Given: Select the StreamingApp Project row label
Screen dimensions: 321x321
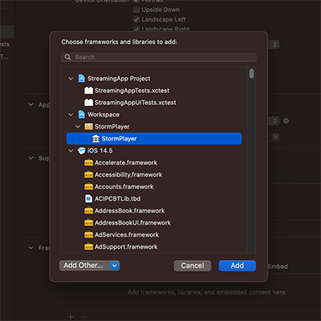Looking at the screenshot, I should click(119, 79).
